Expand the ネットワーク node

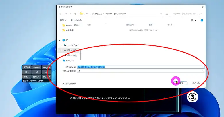[x=60, y=60]
